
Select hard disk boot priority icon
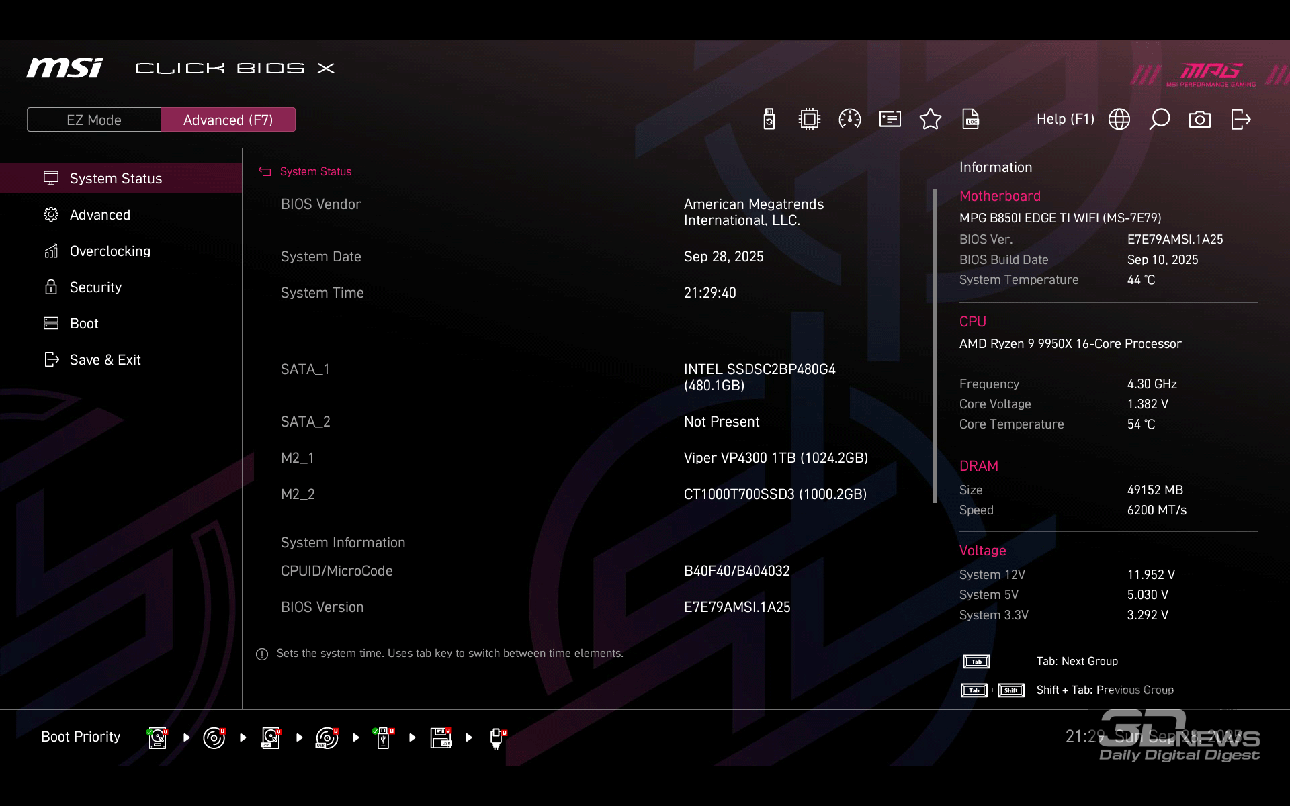click(157, 737)
